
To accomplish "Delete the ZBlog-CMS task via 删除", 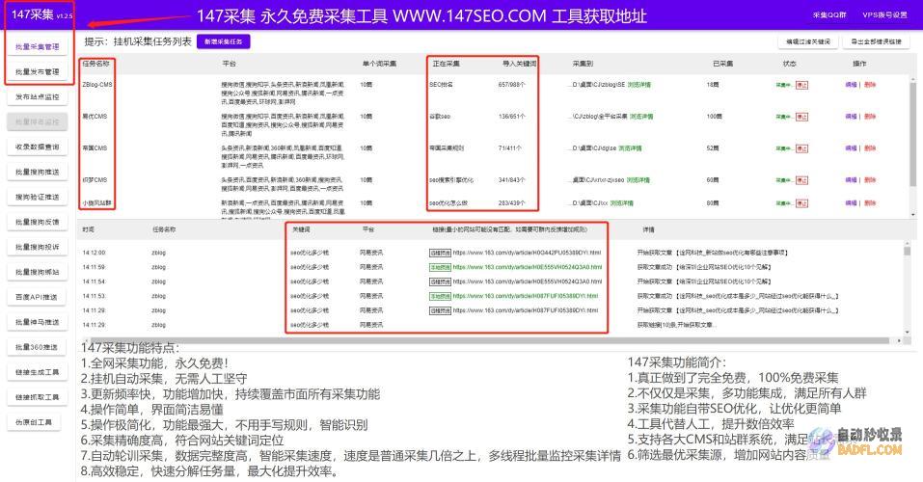I will tap(870, 85).
